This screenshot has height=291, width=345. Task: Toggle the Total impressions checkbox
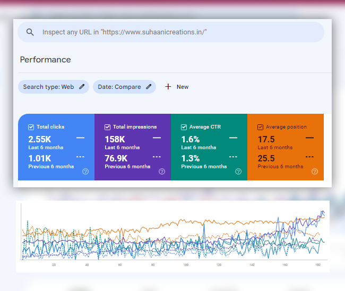pos(108,127)
